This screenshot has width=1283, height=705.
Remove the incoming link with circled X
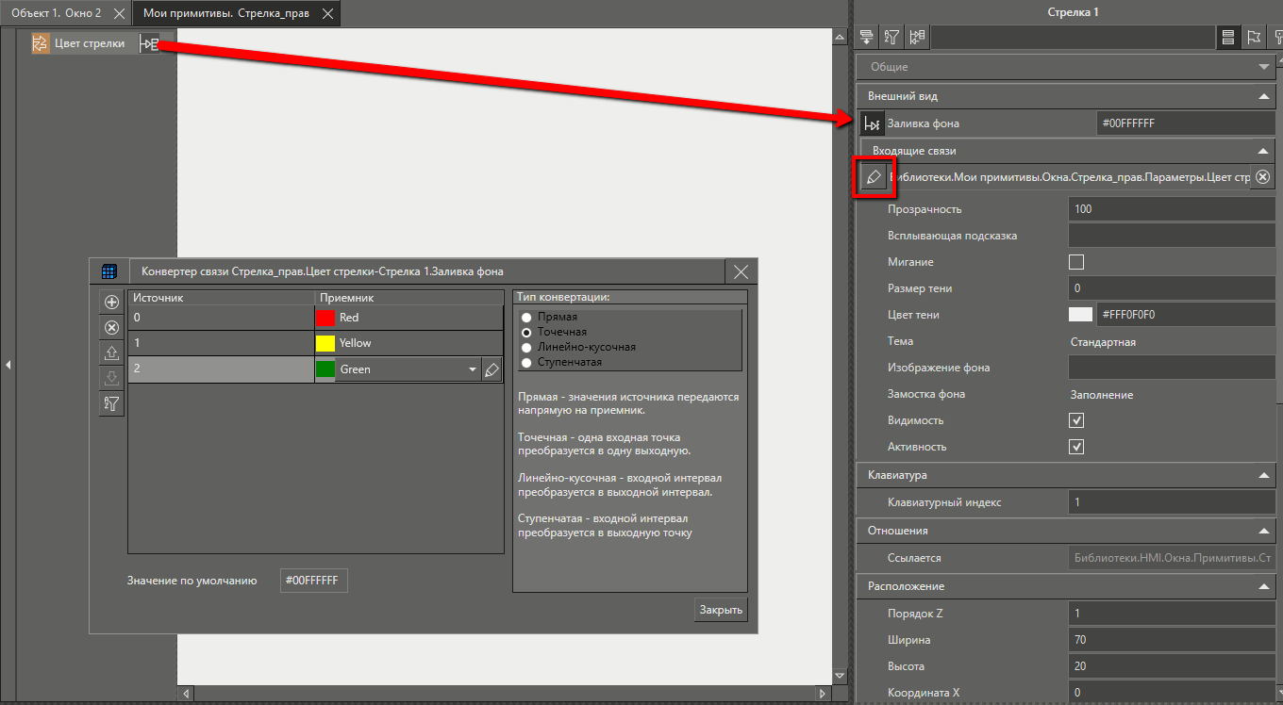pyautogui.click(x=1263, y=177)
